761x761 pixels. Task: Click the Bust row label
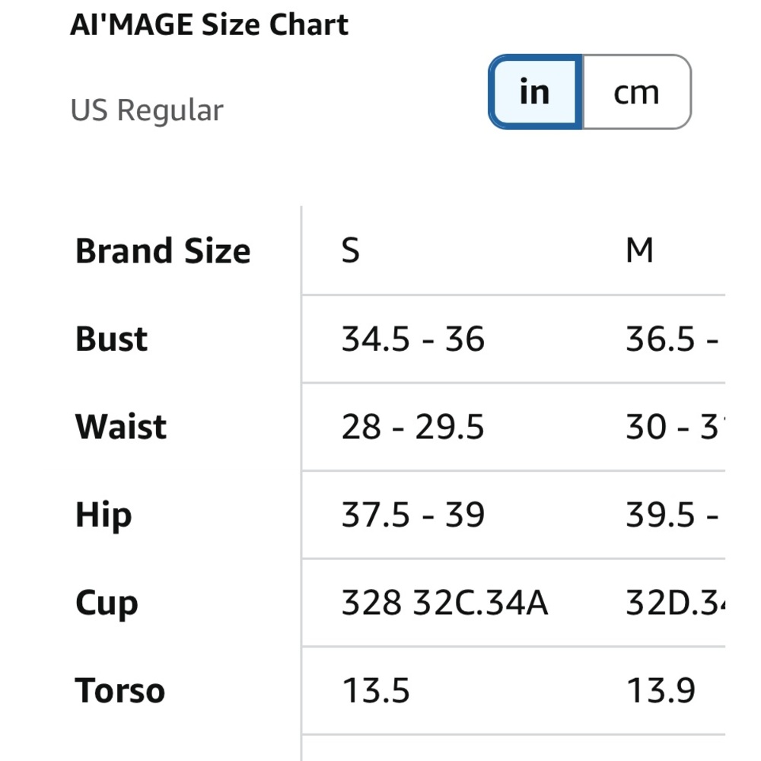(111, 339)
